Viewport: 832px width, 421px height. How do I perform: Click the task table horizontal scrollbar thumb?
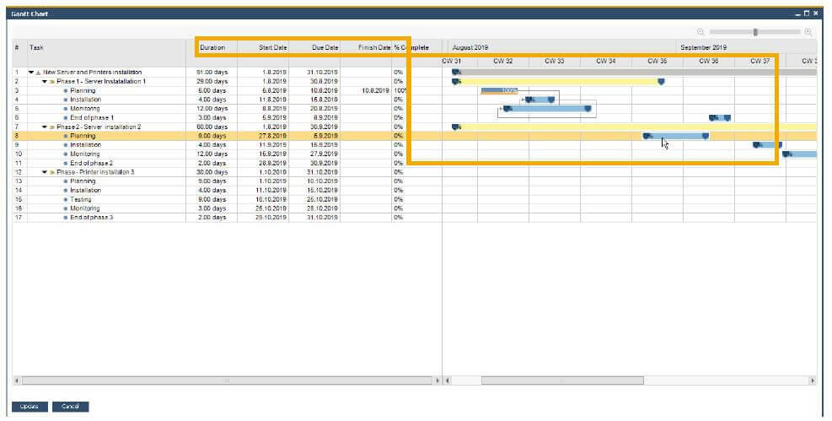227,381
